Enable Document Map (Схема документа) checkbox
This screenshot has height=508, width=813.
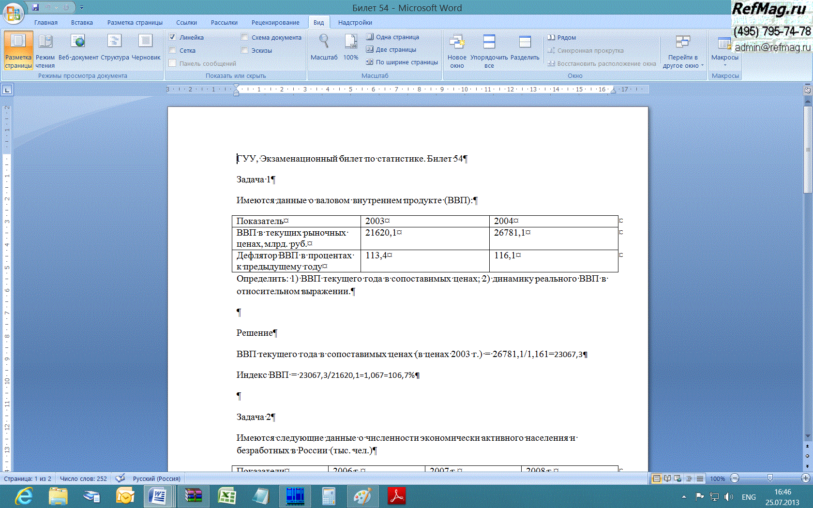point(245,37)
